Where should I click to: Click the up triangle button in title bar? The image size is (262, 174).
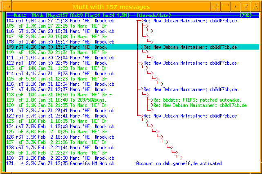pyautogui.click(x=255, y=7)
